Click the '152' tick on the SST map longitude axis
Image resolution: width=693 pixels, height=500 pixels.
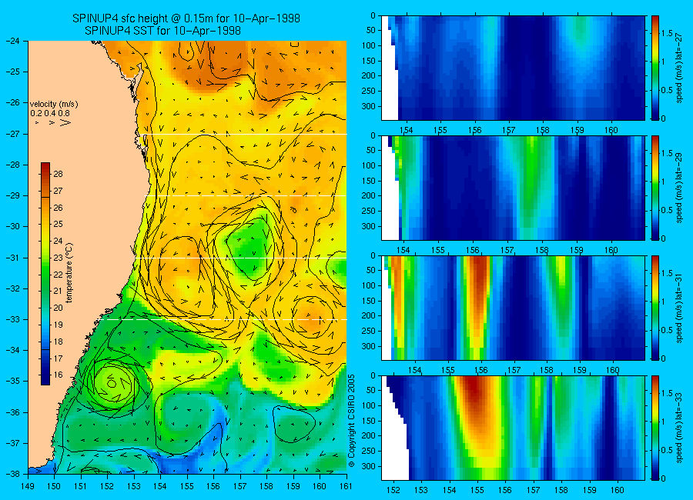[107, 486]
